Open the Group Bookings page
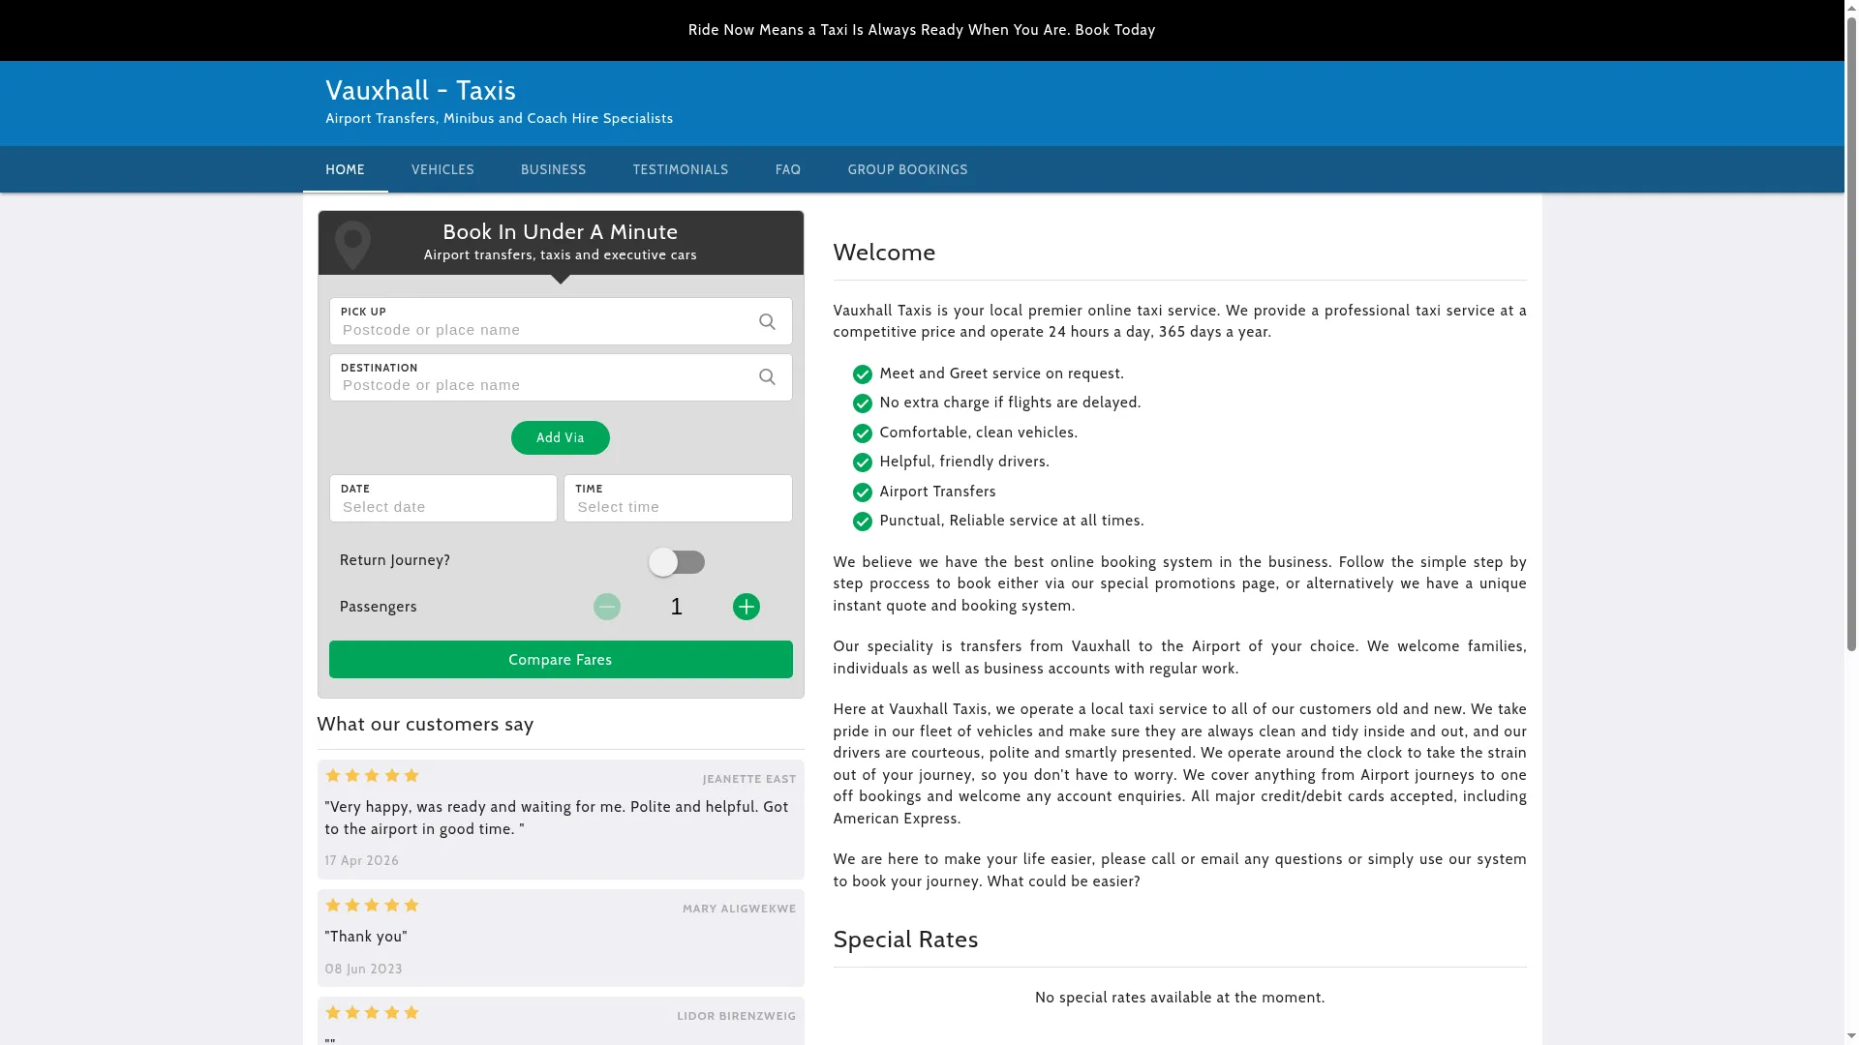Viewport: 1859px width, 1045px height. (908, 169)
